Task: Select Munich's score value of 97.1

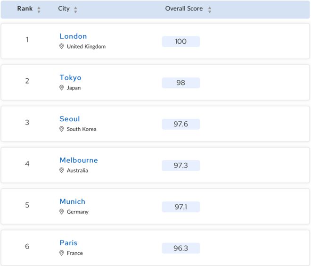Action: 180,207
